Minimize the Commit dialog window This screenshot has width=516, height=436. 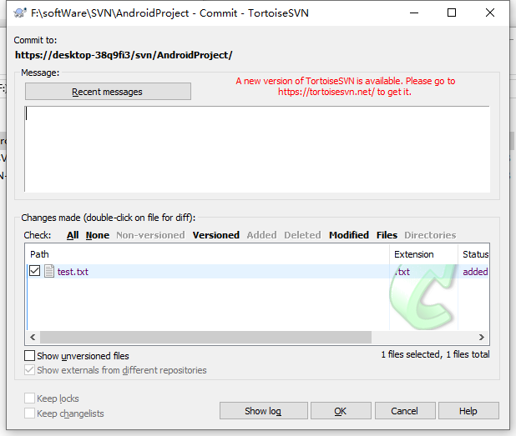414,13
